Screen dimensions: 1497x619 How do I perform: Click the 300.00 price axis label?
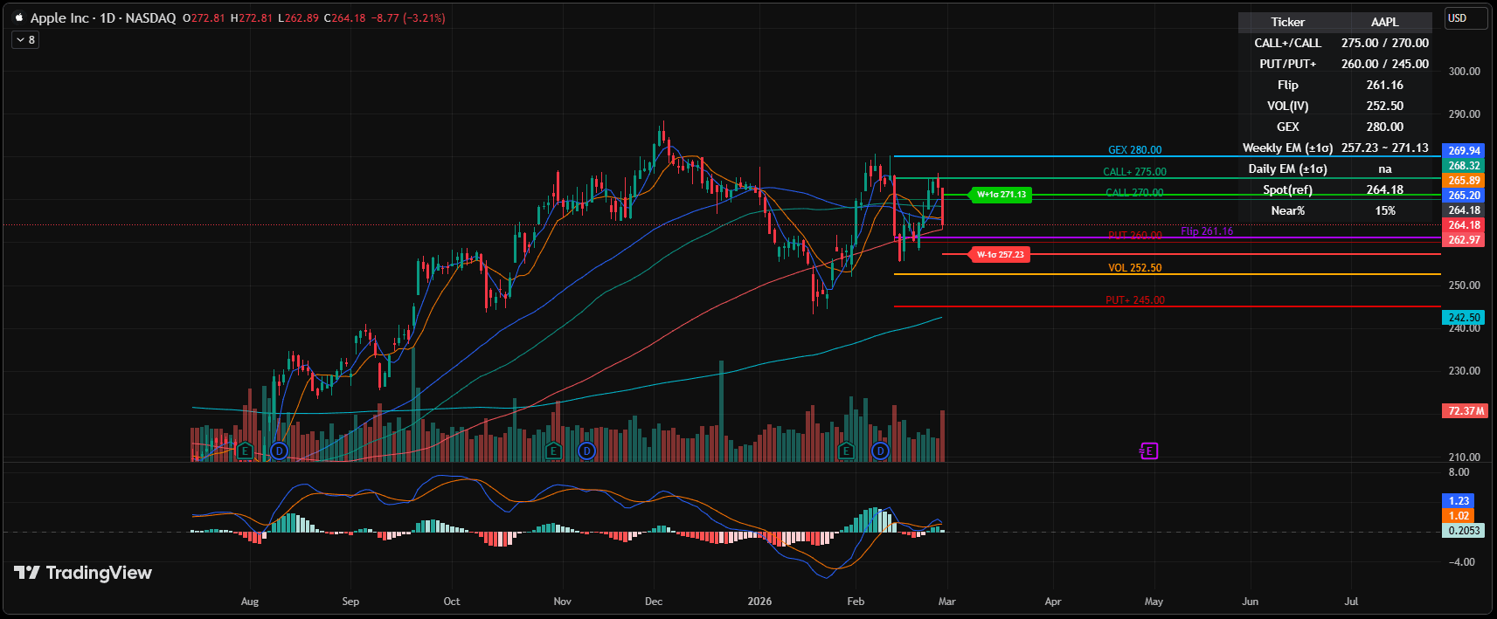[1464, 72]
